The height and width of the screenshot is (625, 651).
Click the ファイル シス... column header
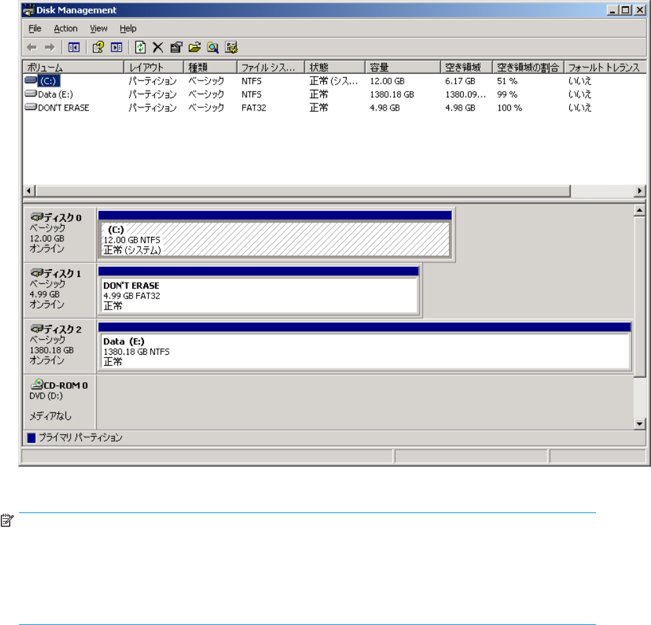tap(269, 67)
